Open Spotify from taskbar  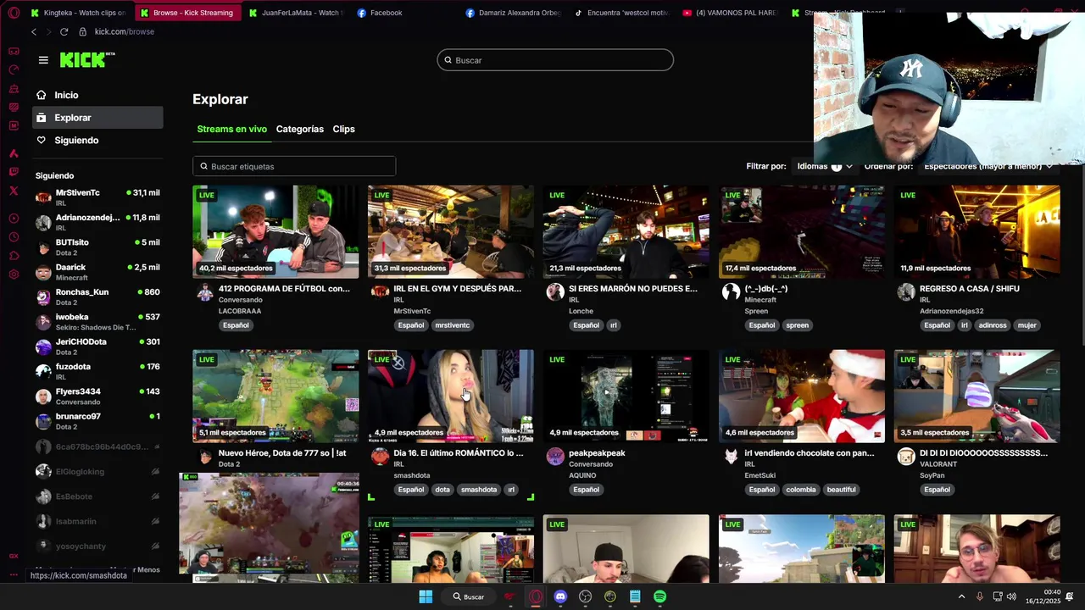[659, 596]
